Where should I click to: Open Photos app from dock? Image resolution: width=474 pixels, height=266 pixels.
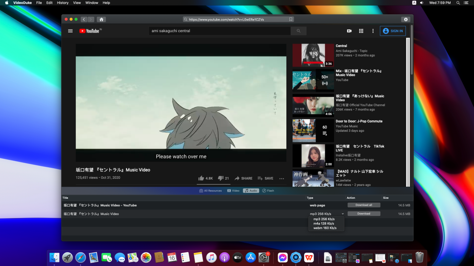tap(146, 257)
